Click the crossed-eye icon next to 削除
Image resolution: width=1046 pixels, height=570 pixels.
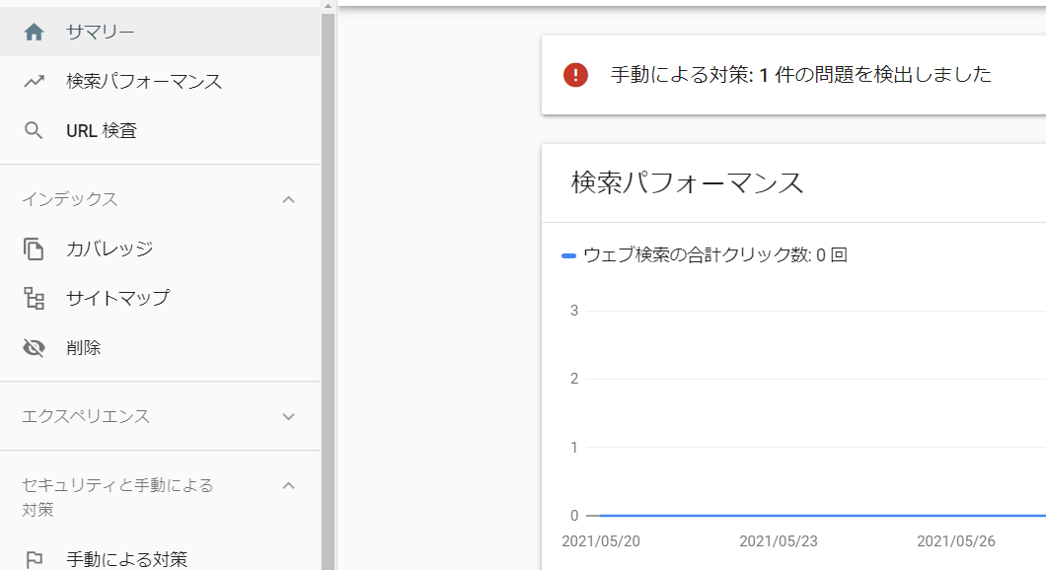tap(34, 347)
